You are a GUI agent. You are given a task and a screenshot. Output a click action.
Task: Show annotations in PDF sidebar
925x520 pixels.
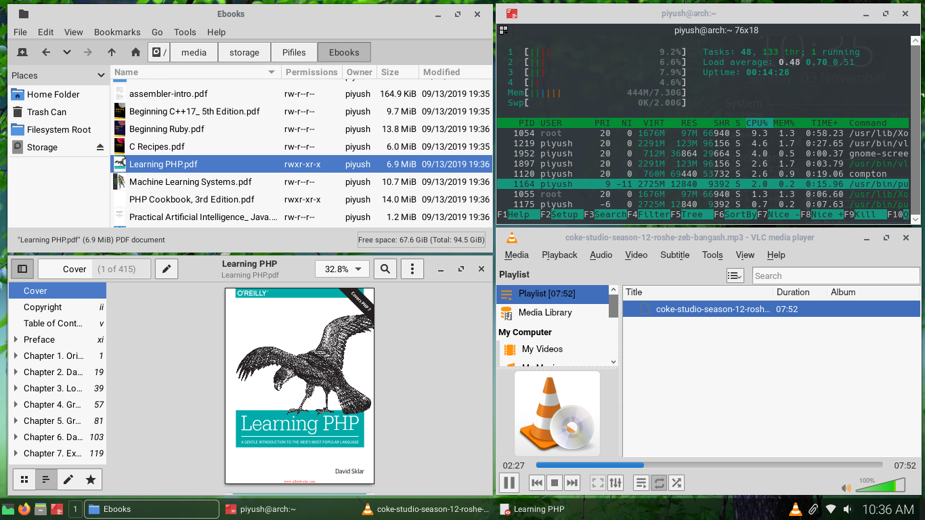click(68, 479)
